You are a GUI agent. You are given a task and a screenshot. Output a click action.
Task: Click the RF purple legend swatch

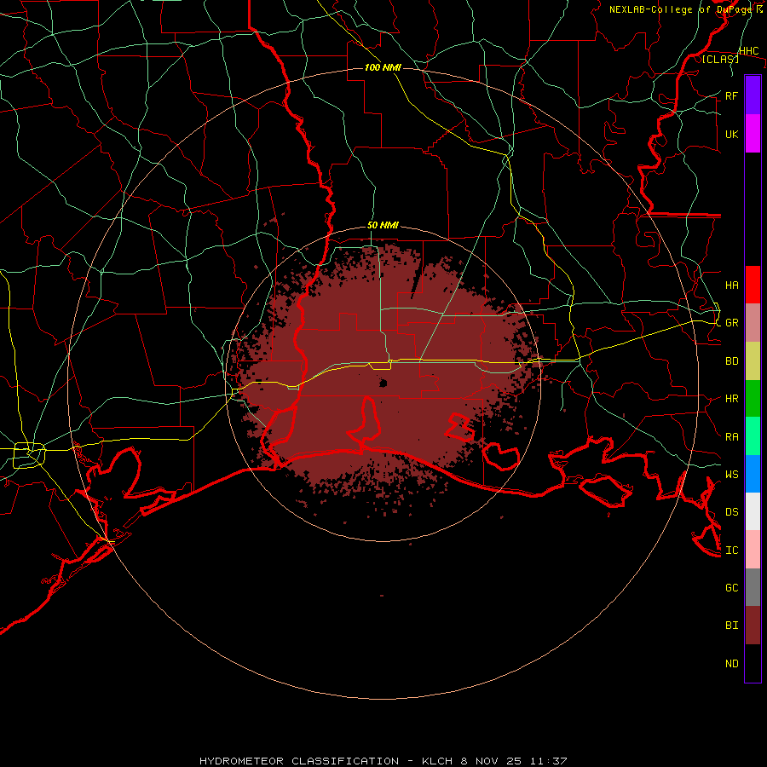(x=753, y=95)
